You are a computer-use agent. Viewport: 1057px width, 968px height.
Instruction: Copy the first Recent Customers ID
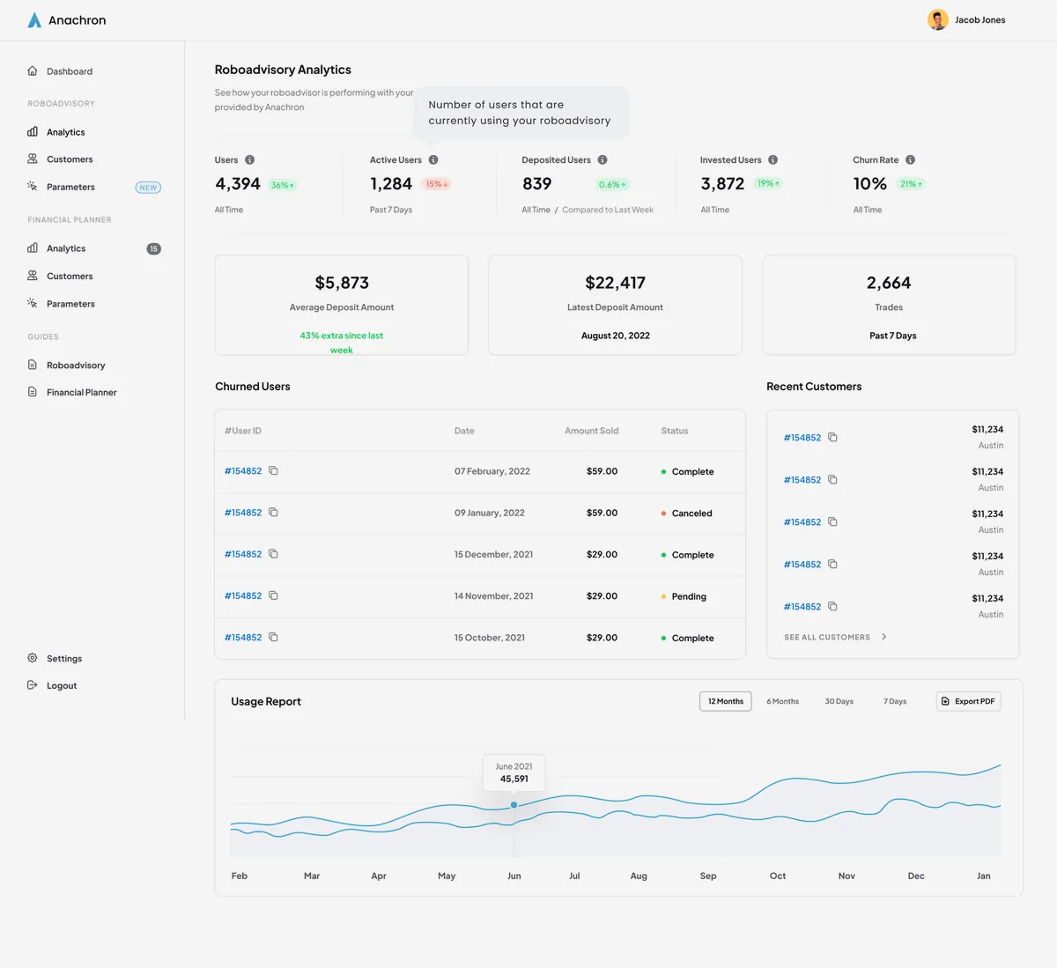[x=832, y=438]
